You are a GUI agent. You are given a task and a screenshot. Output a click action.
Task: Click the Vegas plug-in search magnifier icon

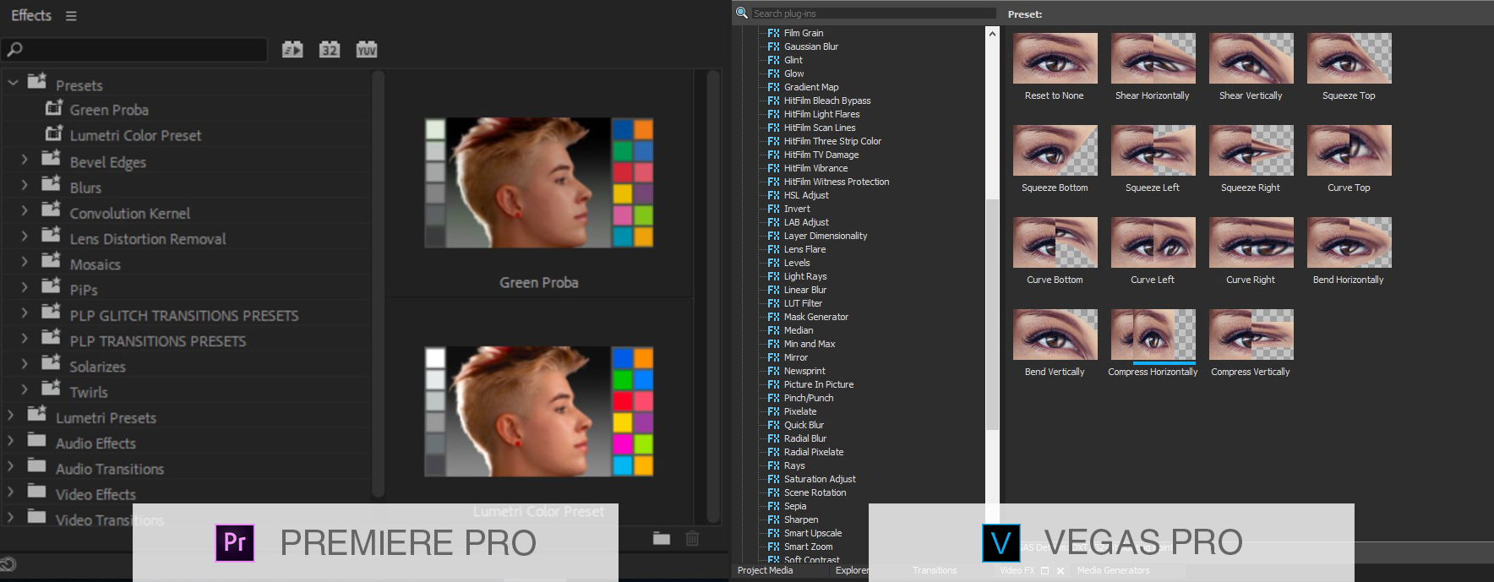point(742,13)
